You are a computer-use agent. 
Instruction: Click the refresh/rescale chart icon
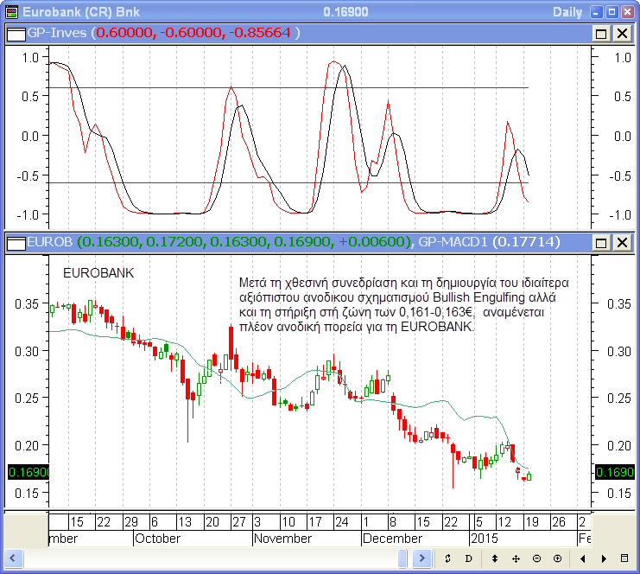click(447, 558)
